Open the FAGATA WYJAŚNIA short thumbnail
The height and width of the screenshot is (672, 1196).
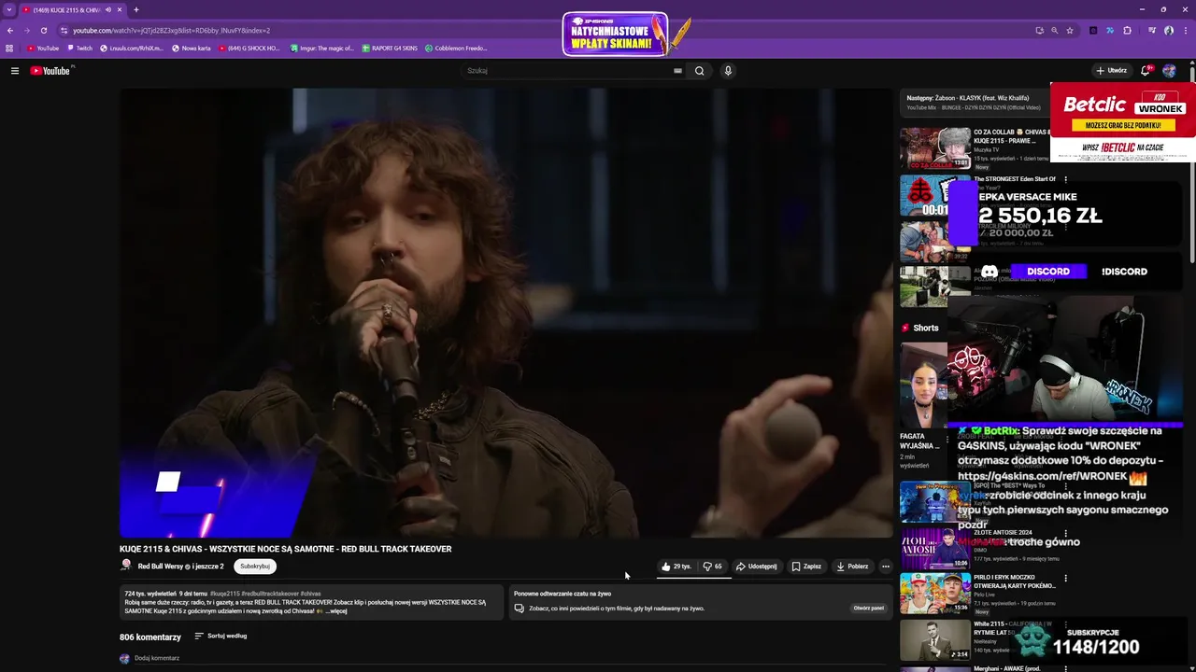pos(924,385)
